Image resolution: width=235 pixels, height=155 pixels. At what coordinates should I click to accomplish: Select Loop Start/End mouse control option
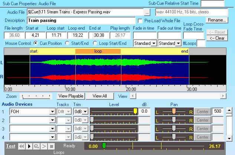point(95,43)
